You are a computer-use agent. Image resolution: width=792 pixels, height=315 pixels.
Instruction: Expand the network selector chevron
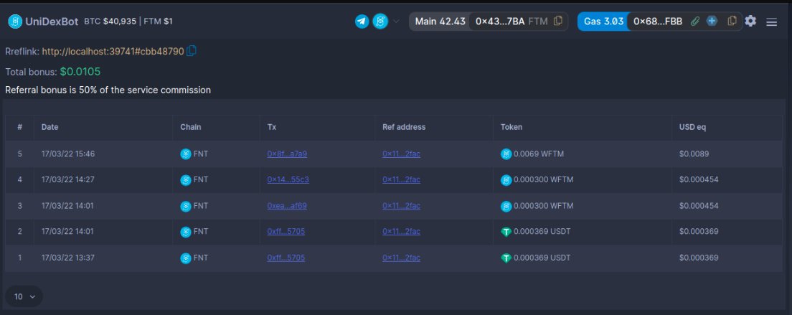click(396, 22)
